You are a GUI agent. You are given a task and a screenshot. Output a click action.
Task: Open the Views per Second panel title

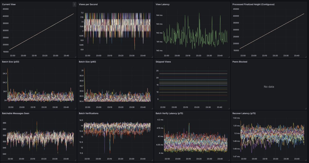click(x=88, y=4)
